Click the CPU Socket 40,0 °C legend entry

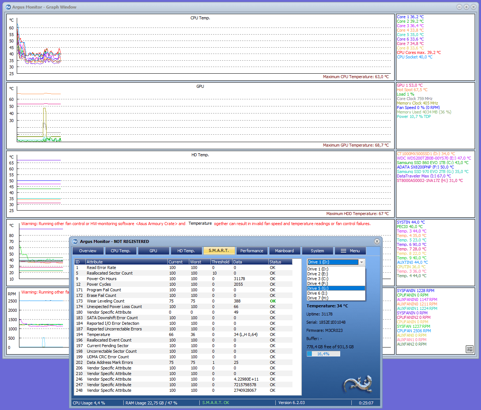pyautogui.click(x=415, y=57)
